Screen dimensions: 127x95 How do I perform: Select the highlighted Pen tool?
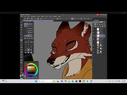(x=21, y=40)
